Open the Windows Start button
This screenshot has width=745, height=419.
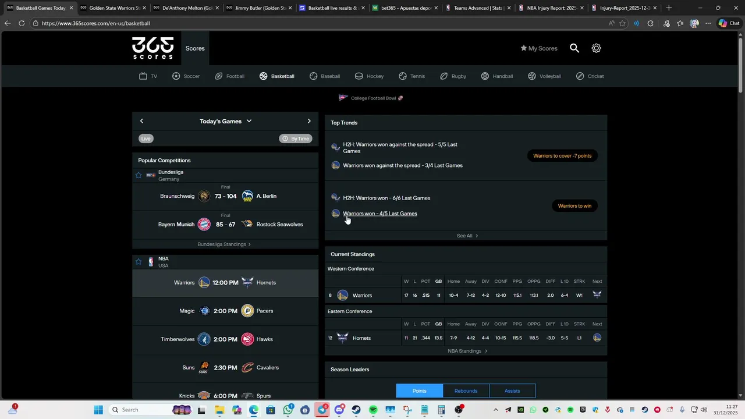pos(98,410)
